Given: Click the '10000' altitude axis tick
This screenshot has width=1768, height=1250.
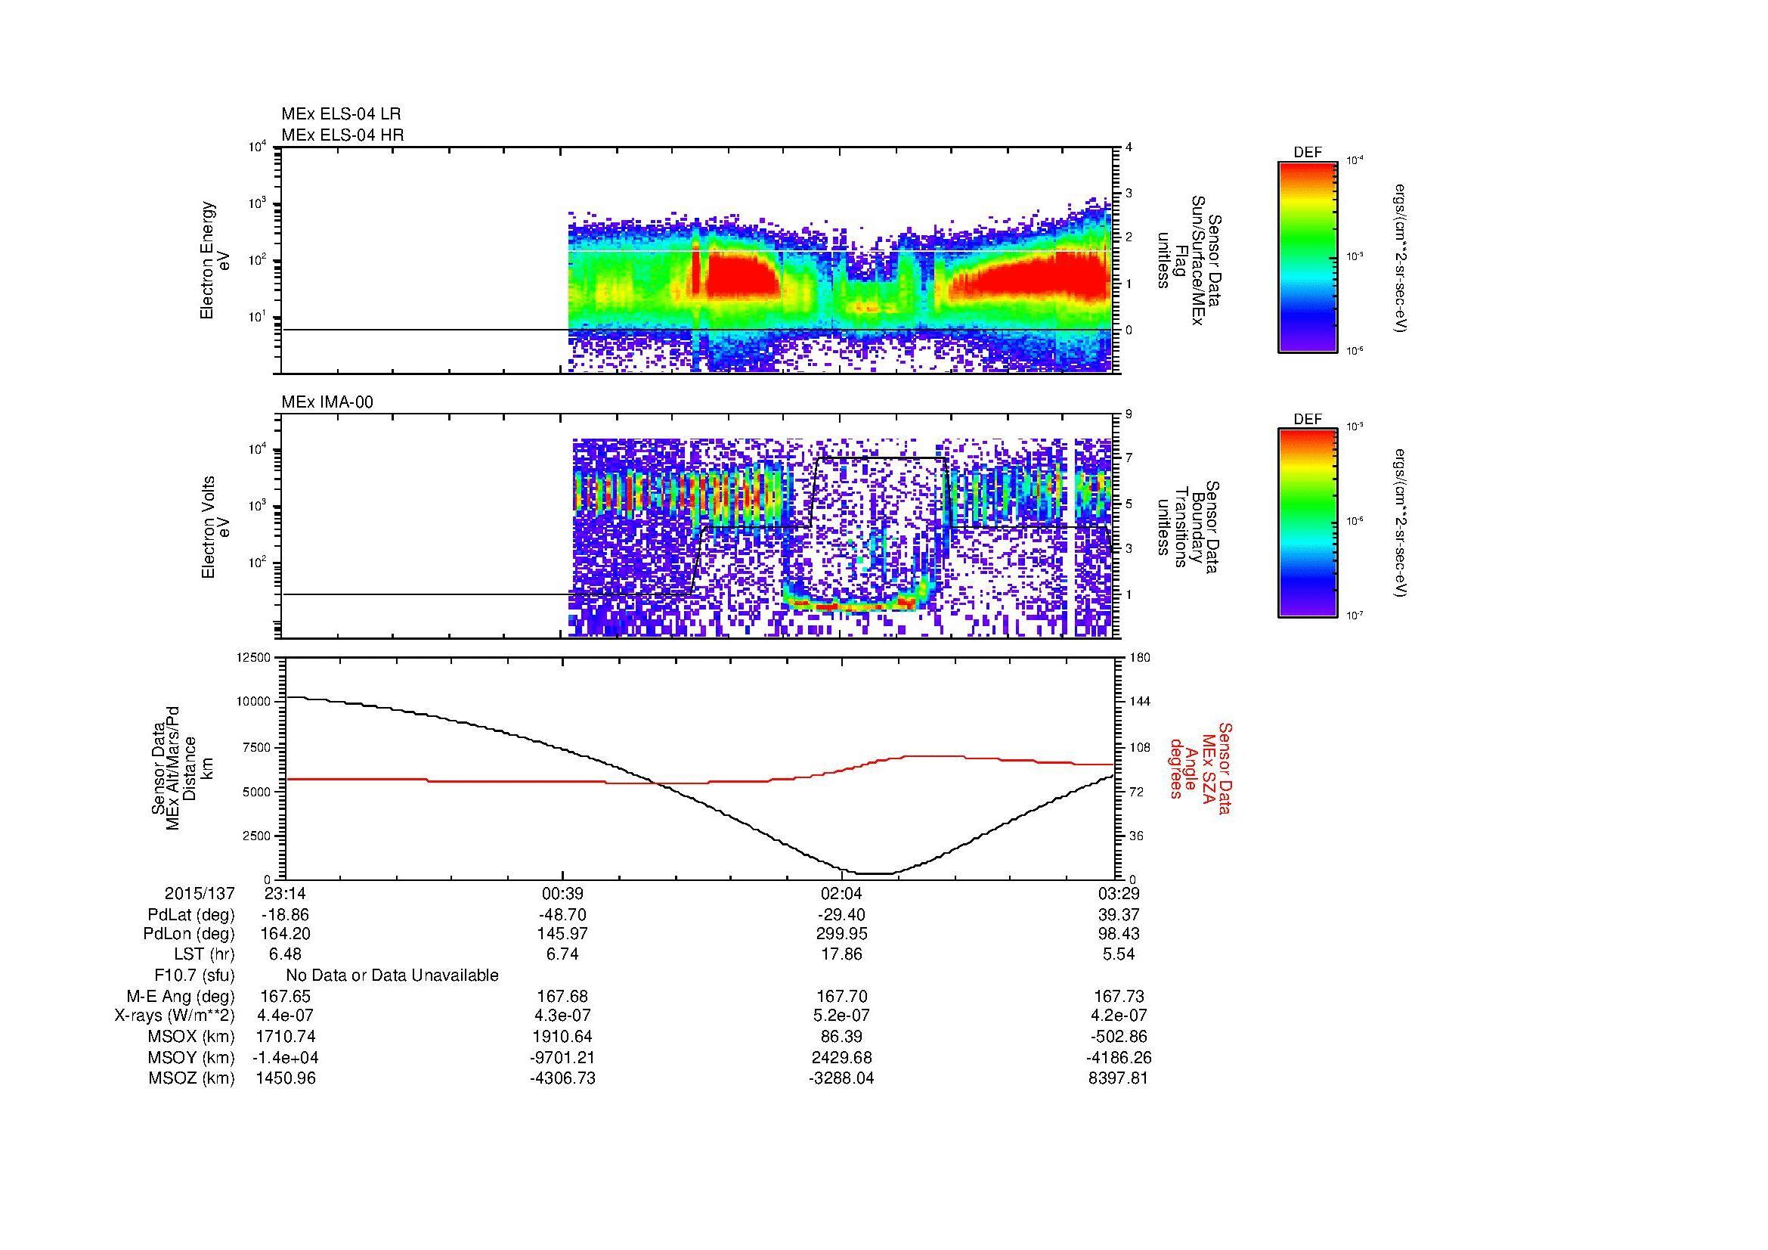Looking at the screenshot, I should point(255,703).
